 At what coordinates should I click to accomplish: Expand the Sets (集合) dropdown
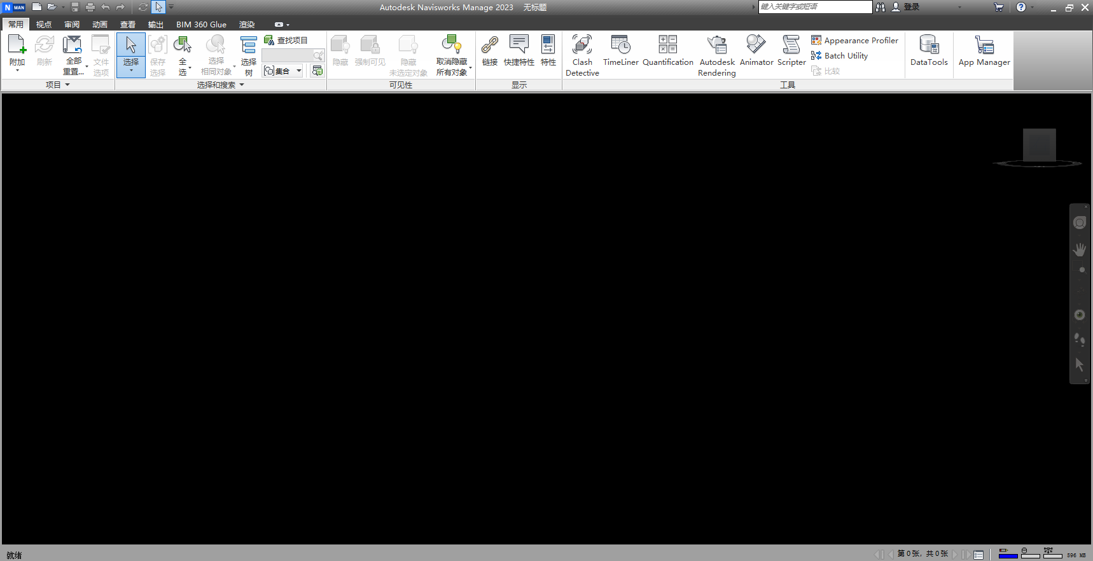pyautogui.click(x=298, y=71)
